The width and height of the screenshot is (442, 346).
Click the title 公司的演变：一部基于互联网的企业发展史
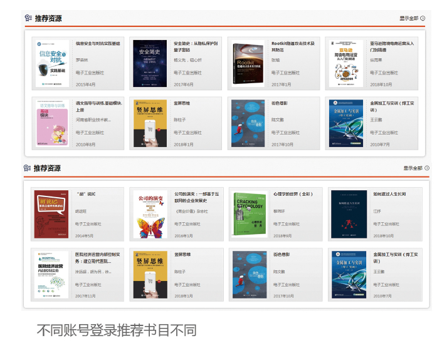pyautogui.click(x=196, y=197)
